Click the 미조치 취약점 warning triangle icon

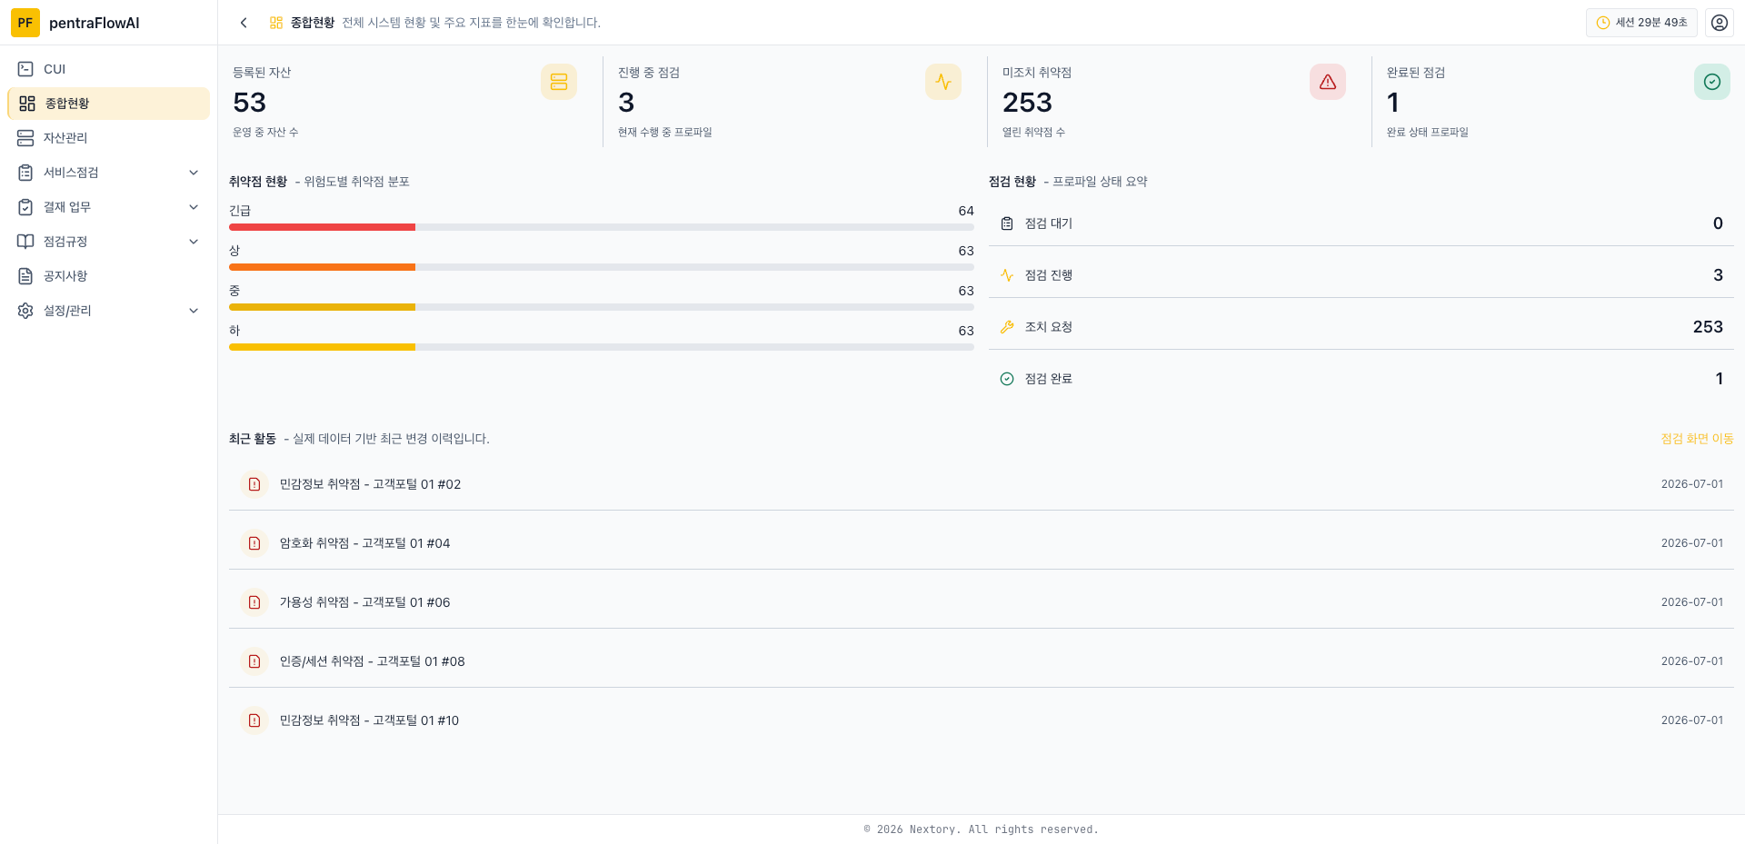coord(1328,82)
